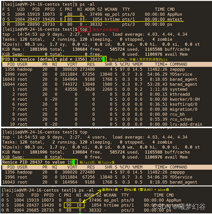Click TIME+ value 0:55.39
Viewport: 212px width, 214px height.
pos(159,119)
